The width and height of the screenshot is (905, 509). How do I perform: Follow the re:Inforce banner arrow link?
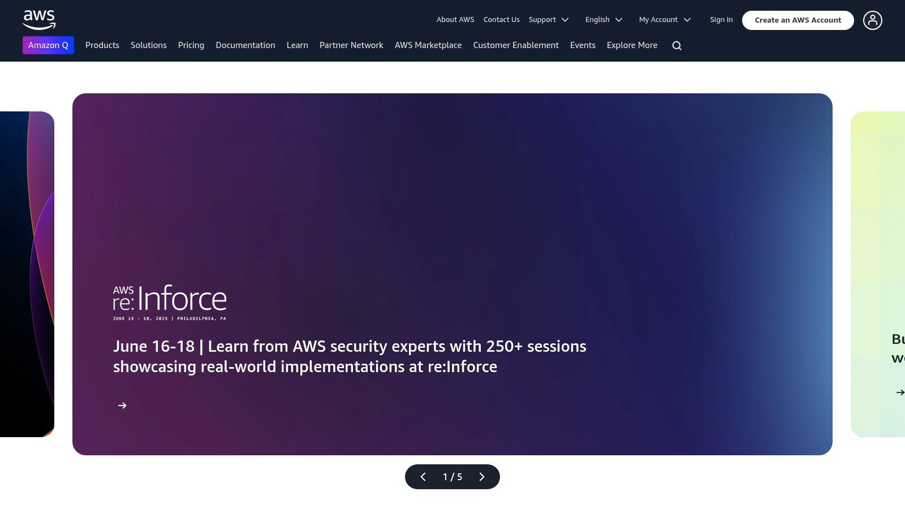(122, 406)
